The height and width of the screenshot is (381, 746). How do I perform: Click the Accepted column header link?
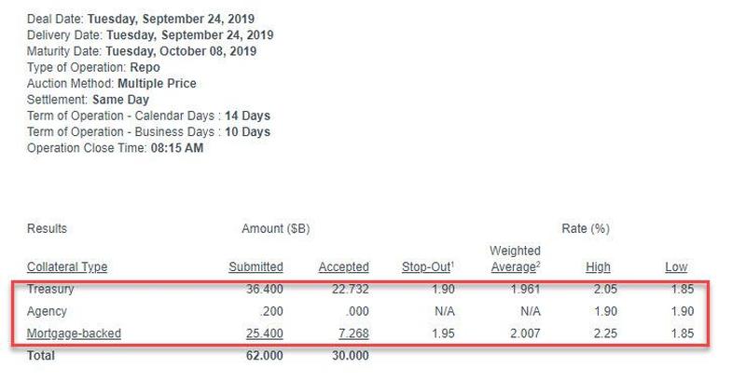tap(344, 267)
